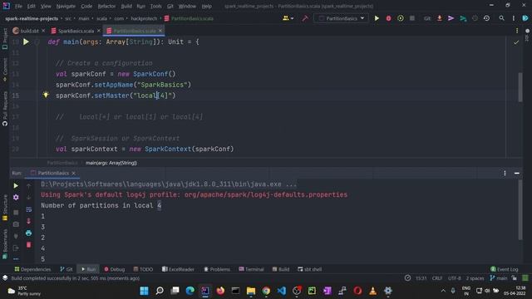Build project with the hammer icon
The height and width of the screenshot is (299, 532).
pyautogui.click(x=305, y=18)
